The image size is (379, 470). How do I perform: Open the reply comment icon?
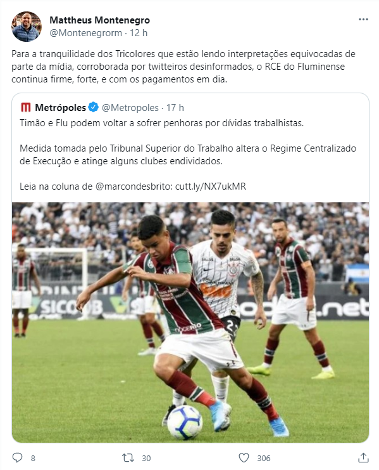click(17, 458)
